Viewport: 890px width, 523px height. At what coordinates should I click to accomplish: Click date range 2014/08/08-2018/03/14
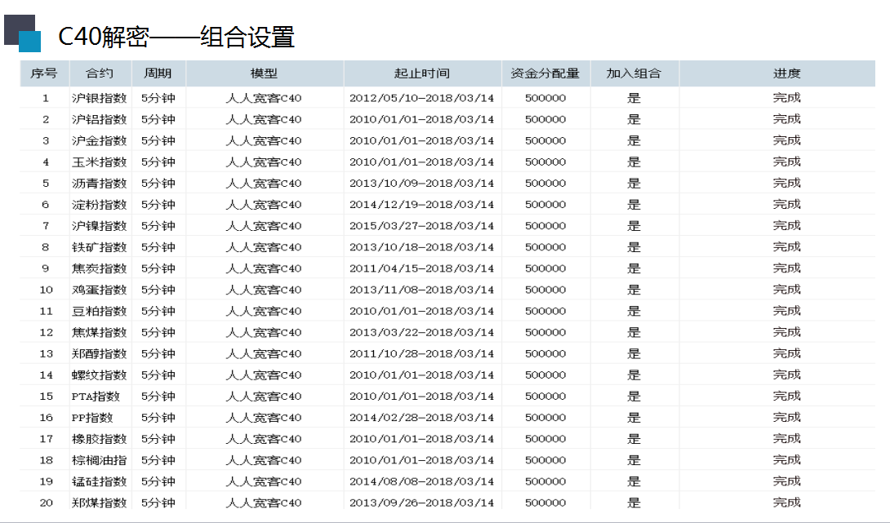pos(421,481)
